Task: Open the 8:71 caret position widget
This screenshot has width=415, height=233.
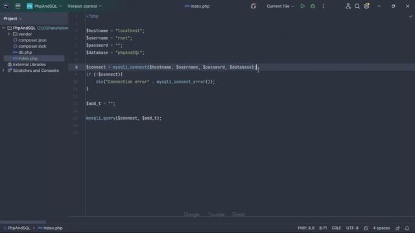Action: (x=323, y=228)
